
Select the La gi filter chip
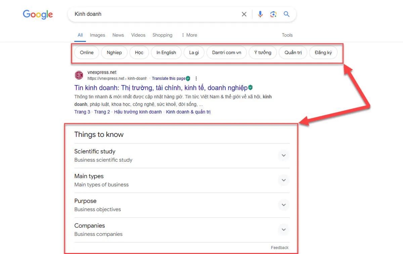(x=194, y=52)
